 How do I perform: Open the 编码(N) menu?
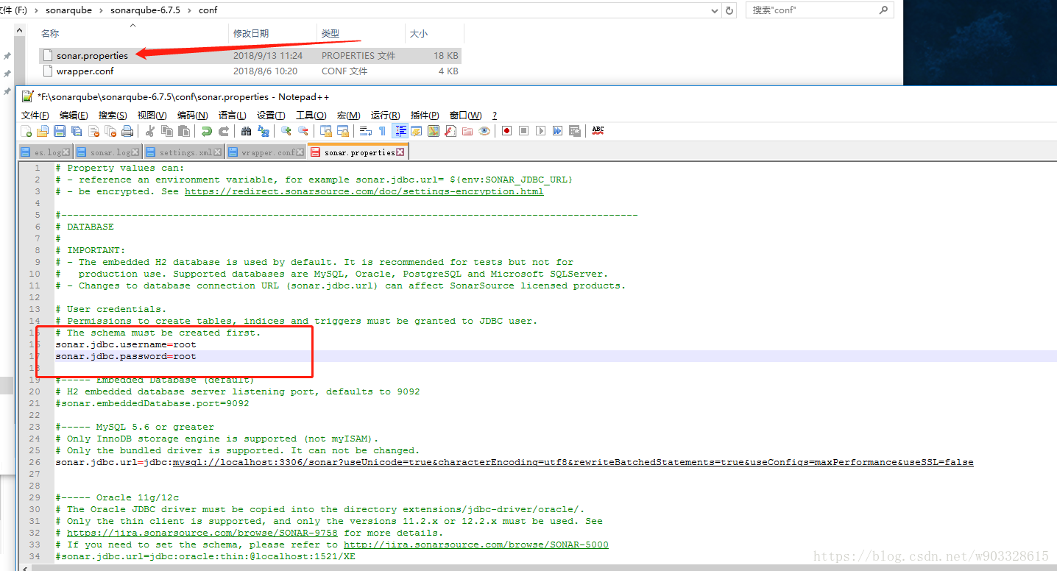pos(192,116)
